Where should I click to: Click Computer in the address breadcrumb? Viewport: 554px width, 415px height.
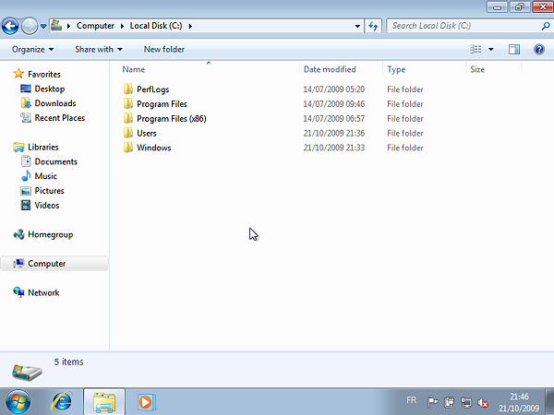point(95,26)
